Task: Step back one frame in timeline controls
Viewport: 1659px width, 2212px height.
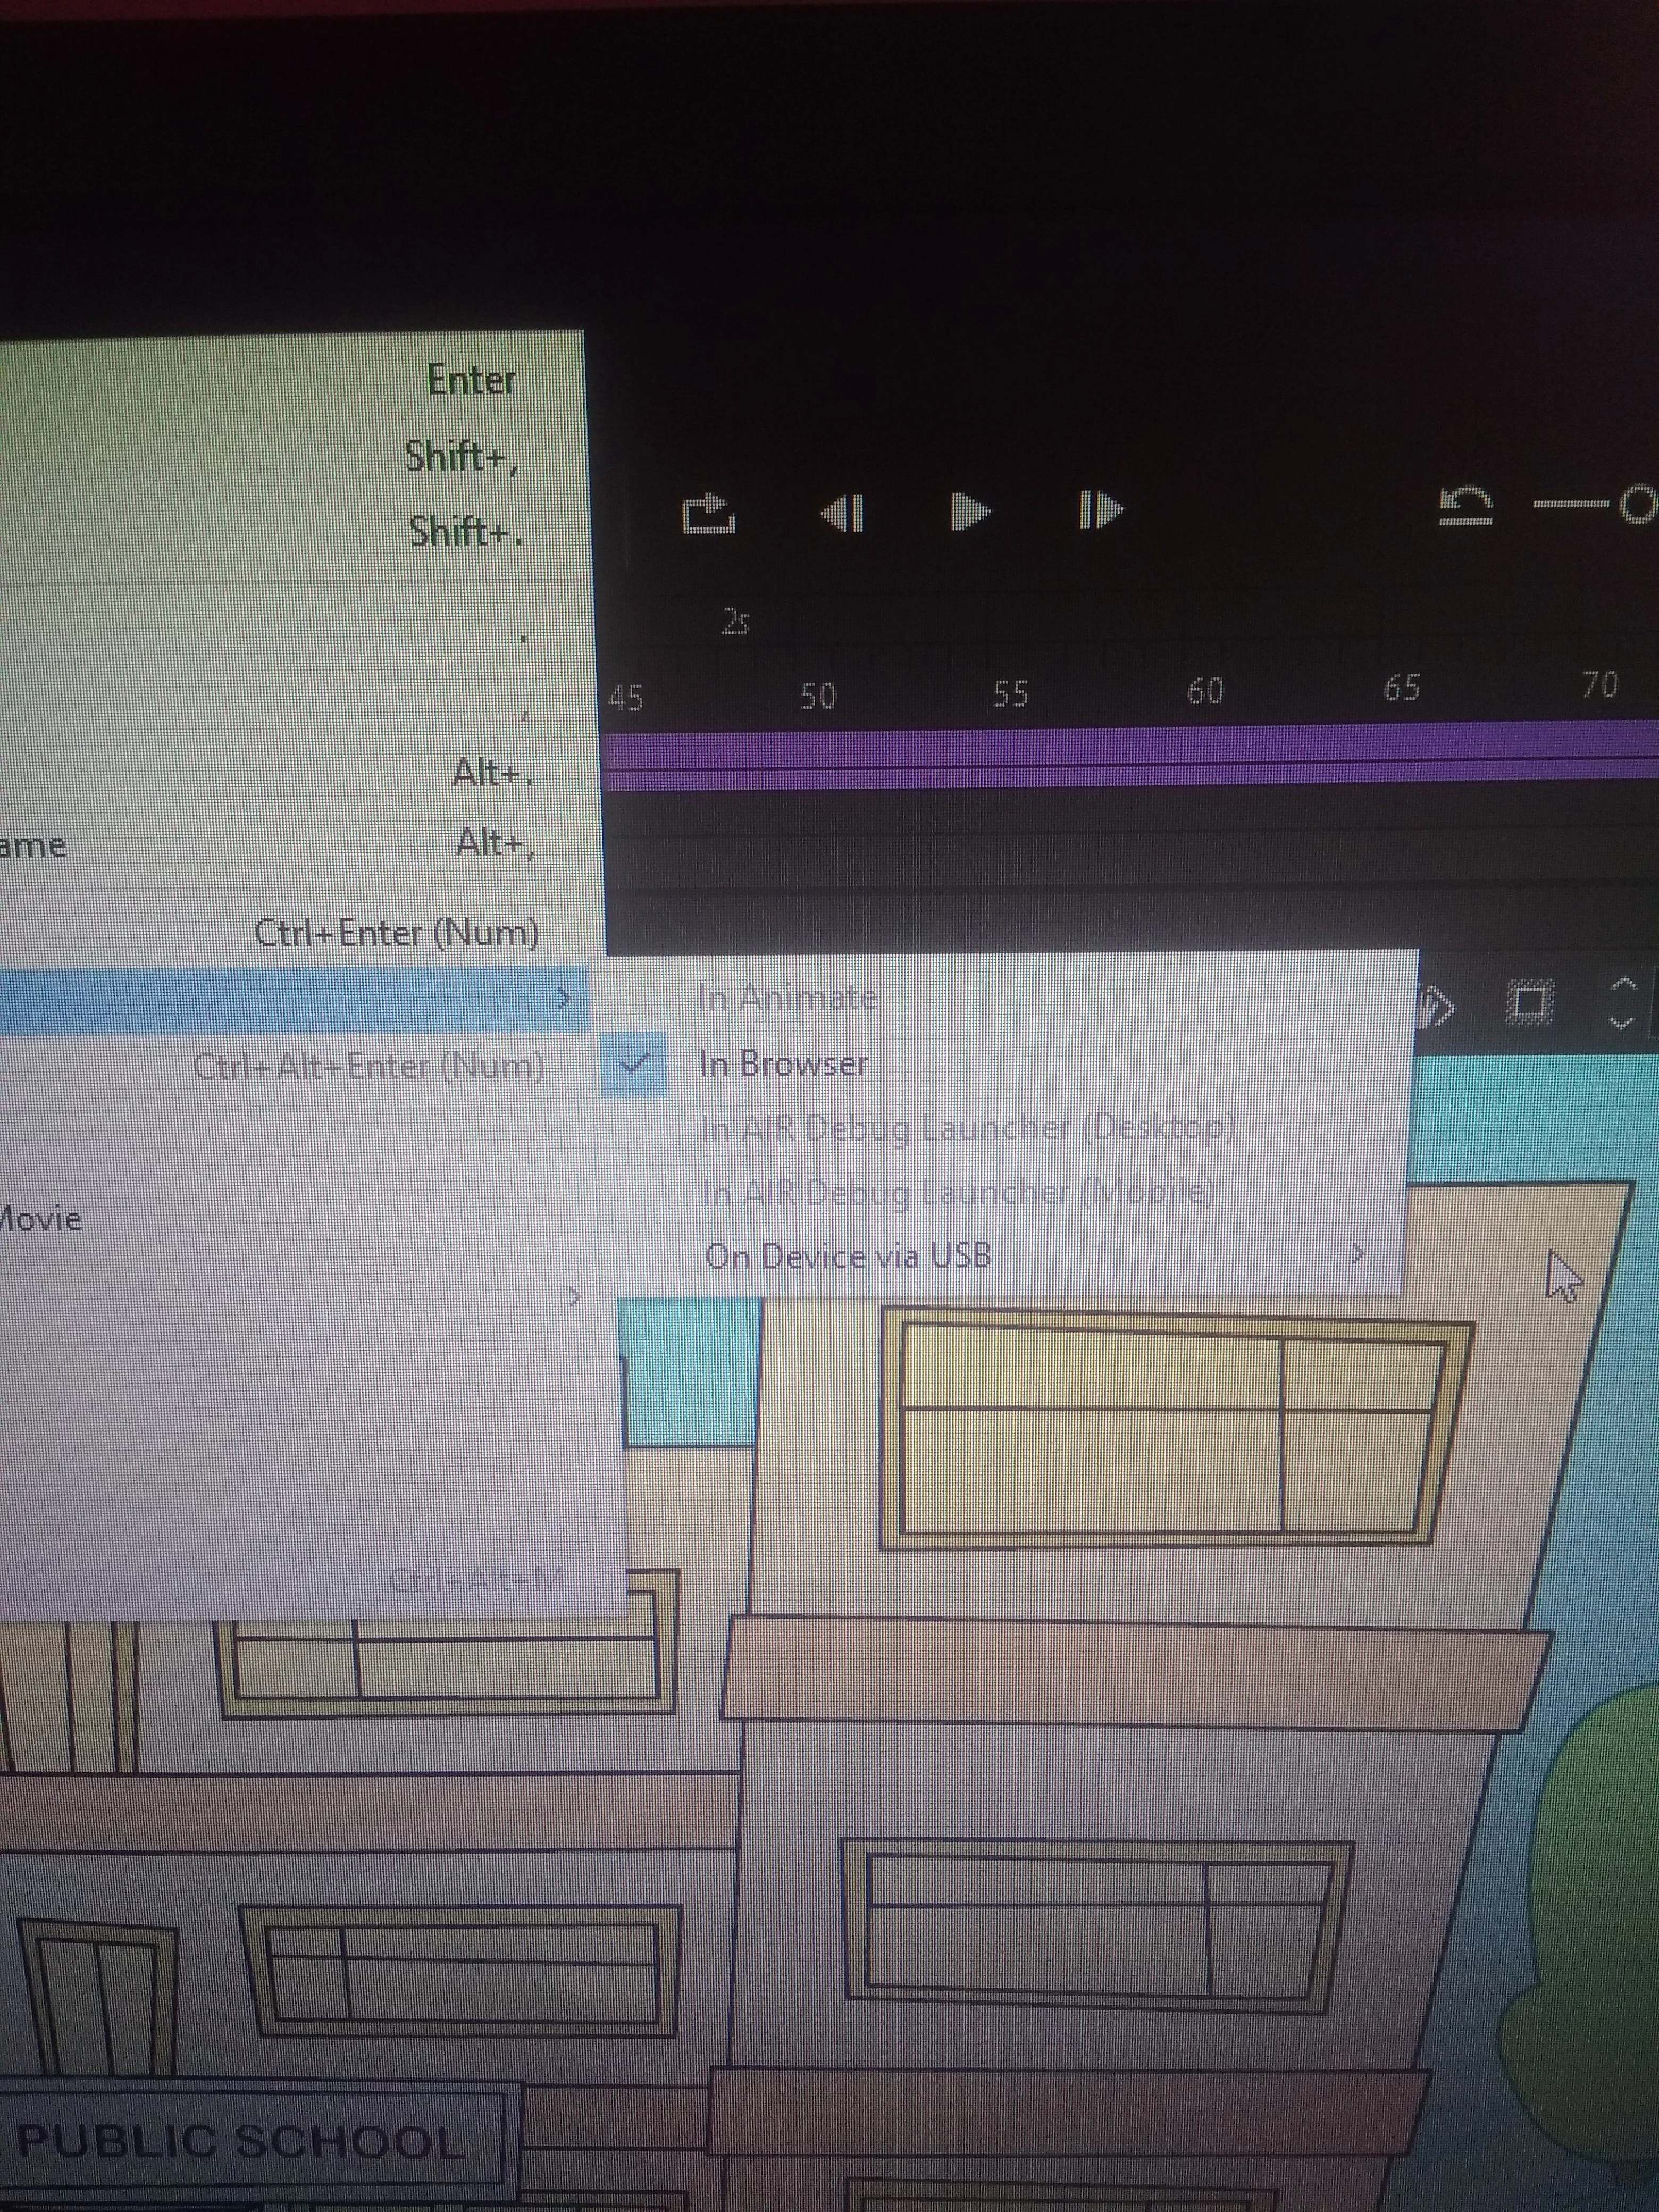Action: click(842, 513)
